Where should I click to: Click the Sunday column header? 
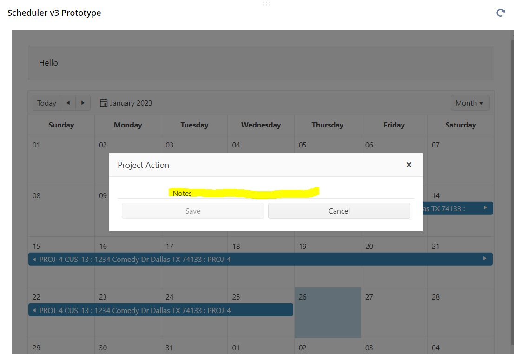[x=61, y=125]
